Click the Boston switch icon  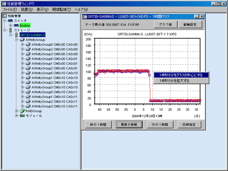[x=16, y=26]
